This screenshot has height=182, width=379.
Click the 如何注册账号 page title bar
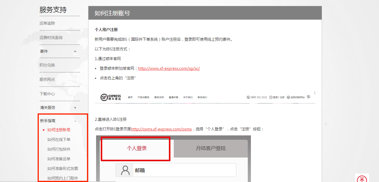click(205, 13)
